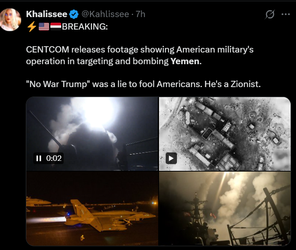The height and width of the screenshot is (250, 296).
Task: Play the aerial strike footage video
Action: pos(172,158)
